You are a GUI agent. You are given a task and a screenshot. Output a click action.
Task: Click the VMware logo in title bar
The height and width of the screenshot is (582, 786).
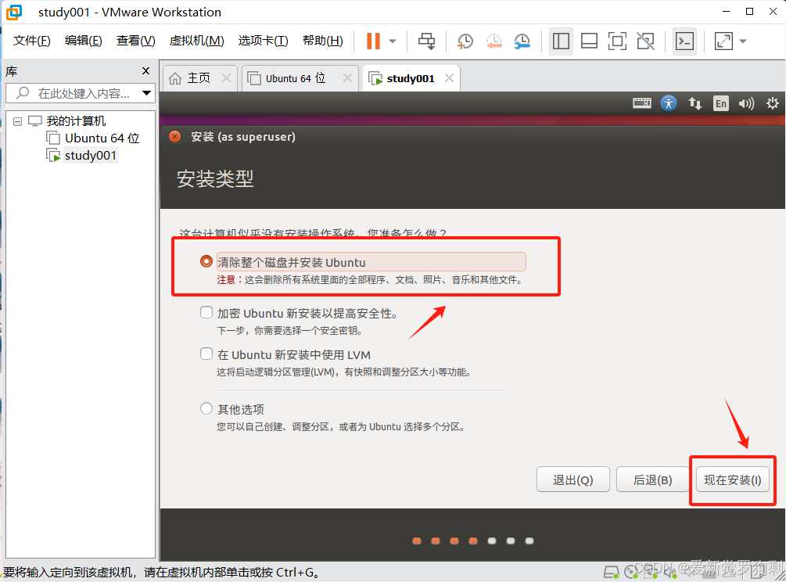13,12
